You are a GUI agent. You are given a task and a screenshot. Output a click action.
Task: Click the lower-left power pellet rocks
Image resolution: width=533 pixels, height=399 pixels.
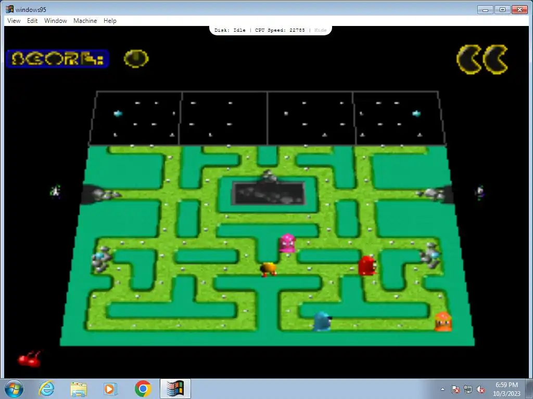pos(101,259)
